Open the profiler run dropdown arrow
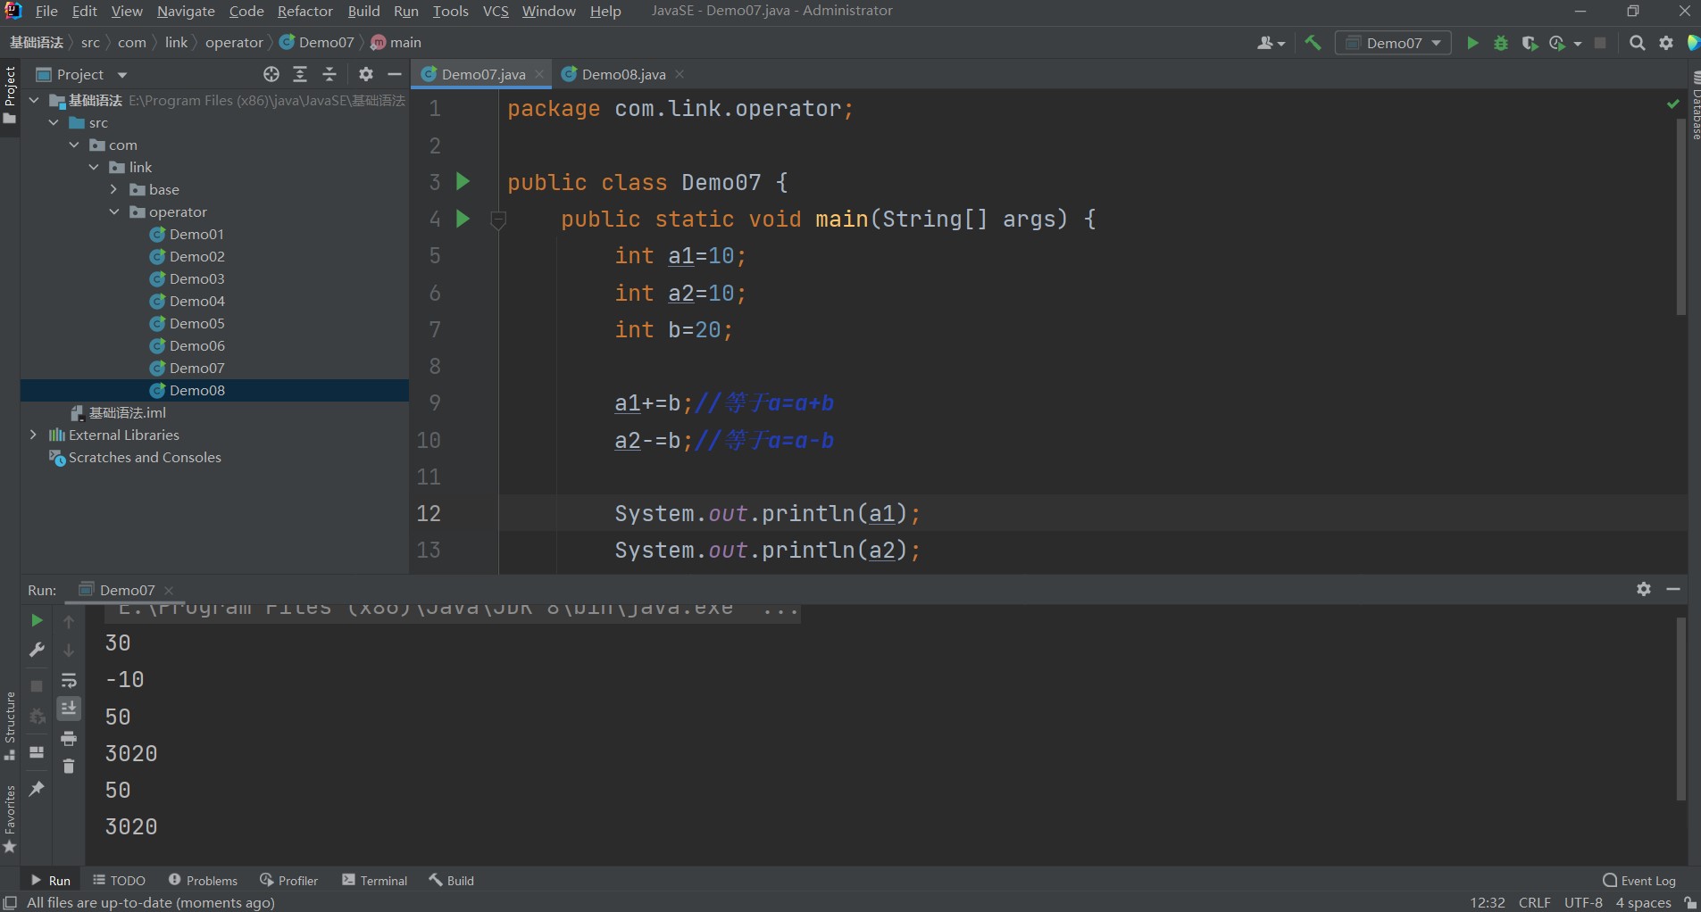Screen dimensions: 1701x912 (x=1578, y=43)
